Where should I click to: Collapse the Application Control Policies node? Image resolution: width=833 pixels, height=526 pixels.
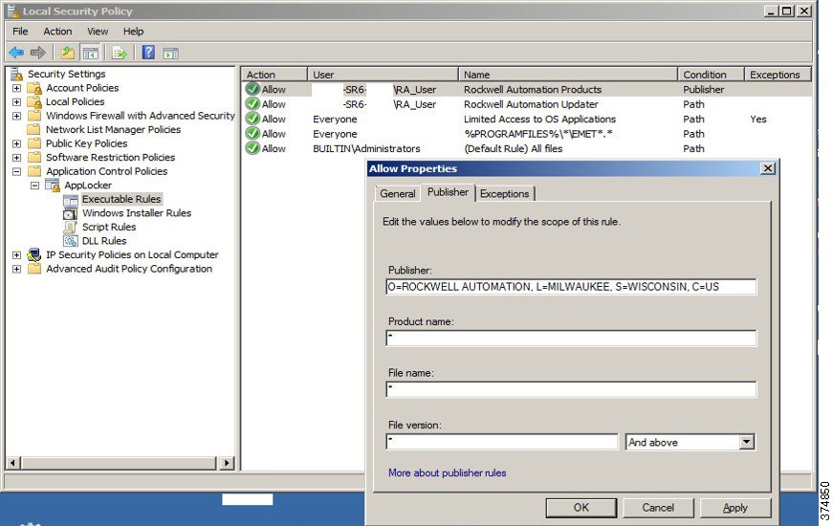pos(16,171)
